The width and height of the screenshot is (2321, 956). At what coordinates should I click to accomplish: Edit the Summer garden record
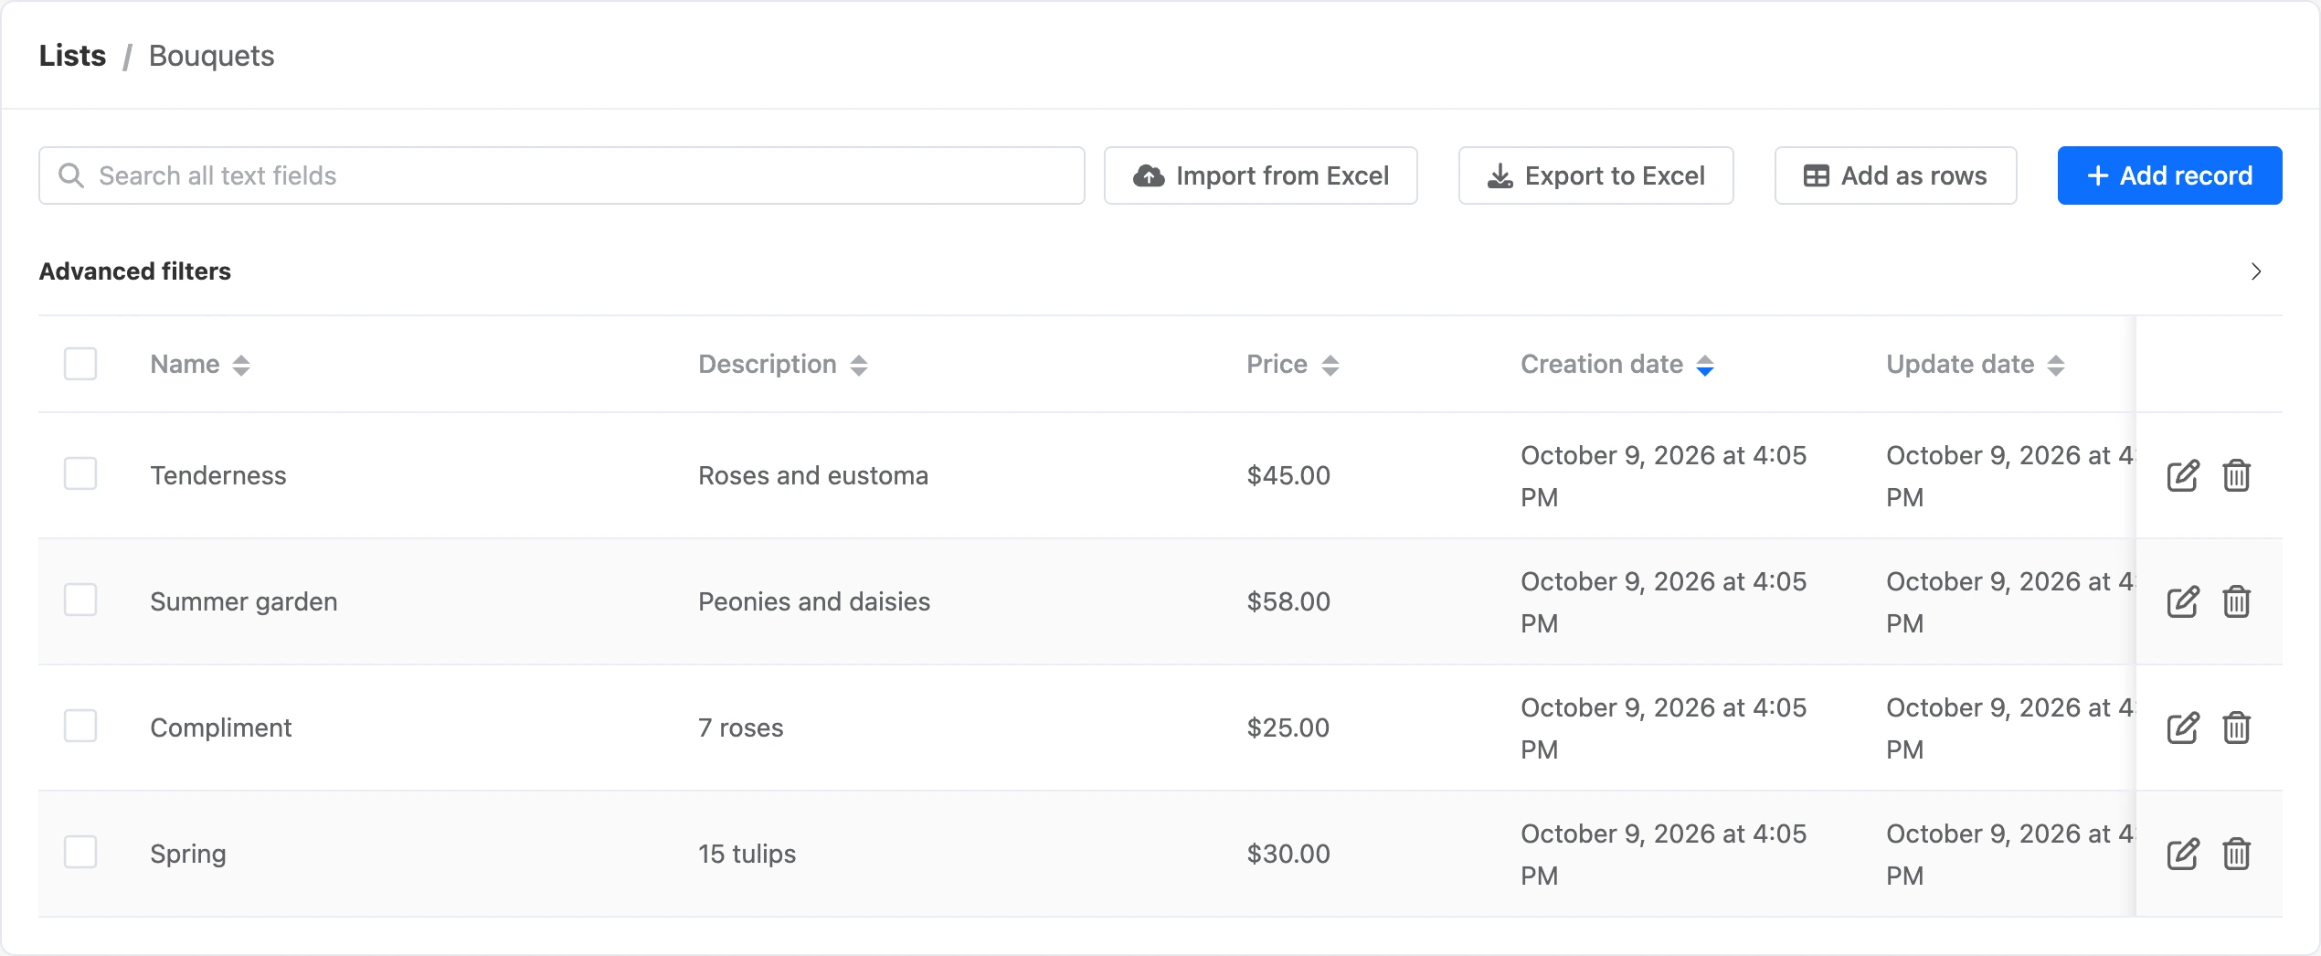click(x=2183, y=602)
